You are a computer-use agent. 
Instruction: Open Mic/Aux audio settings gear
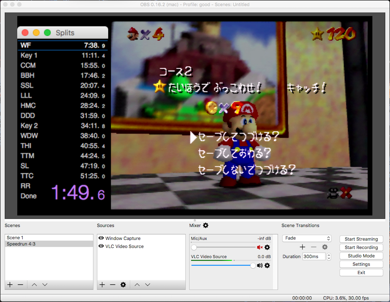tap(267, 247)
